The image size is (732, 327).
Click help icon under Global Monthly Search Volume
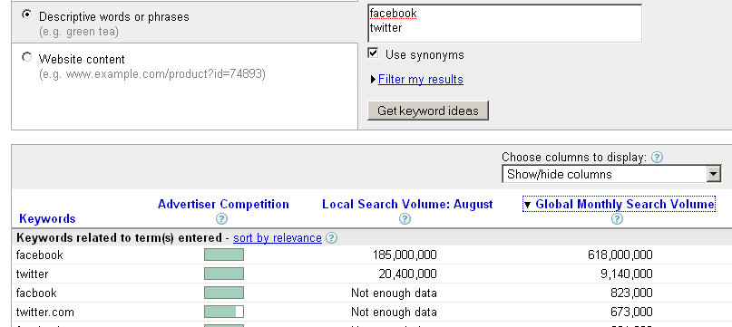click(617, 219)
